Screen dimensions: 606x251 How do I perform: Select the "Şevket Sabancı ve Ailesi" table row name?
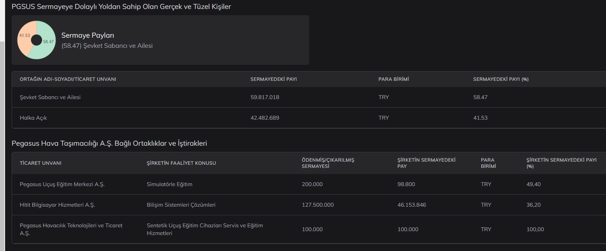tap(50, 97)
